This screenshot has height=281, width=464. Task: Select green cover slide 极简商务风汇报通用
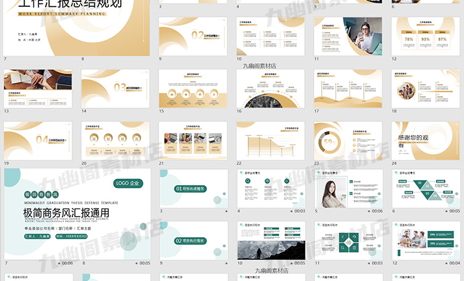[x=77, y=214]
